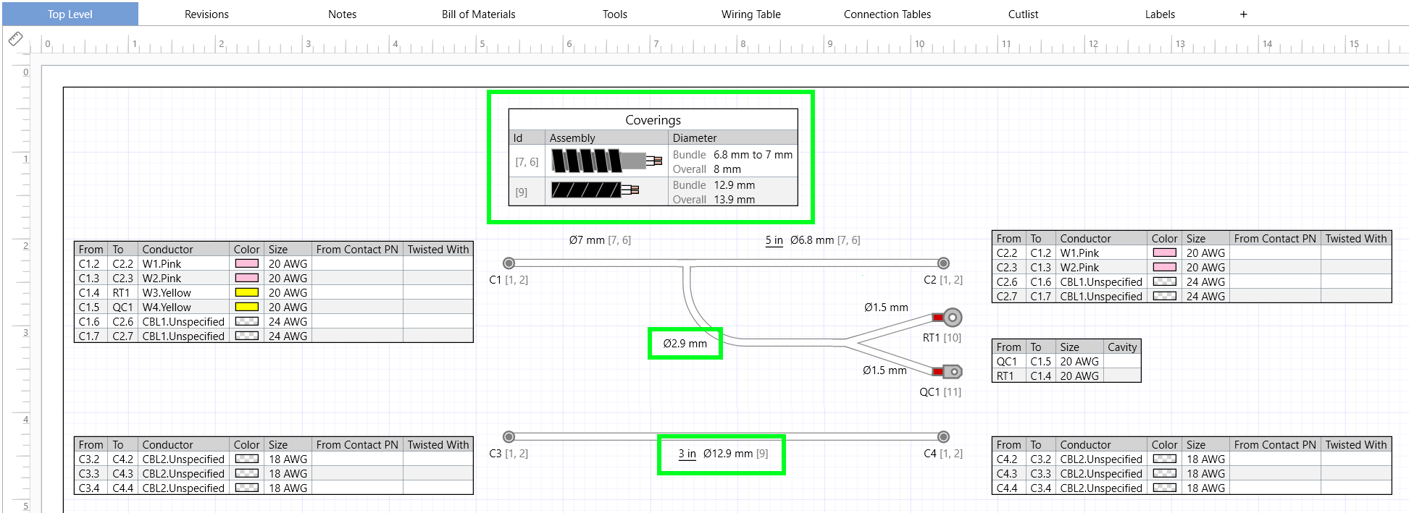Select the C1 connector node on the harness
Viewport: 1409px width, 513px height.
pos(509,263)
